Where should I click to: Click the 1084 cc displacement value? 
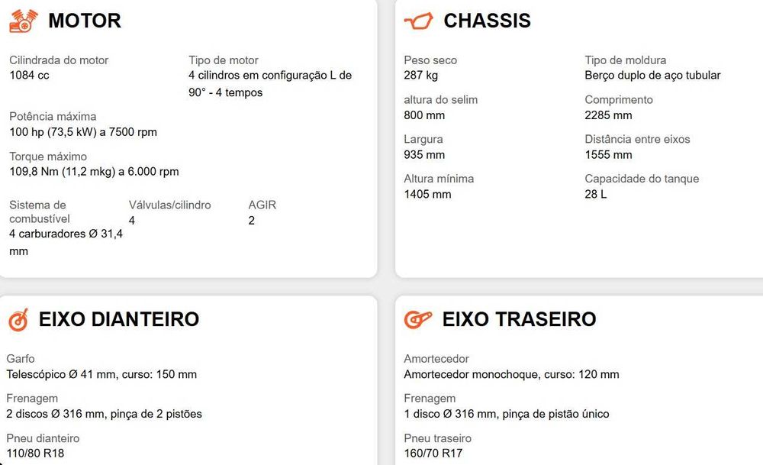coord(29,75)
